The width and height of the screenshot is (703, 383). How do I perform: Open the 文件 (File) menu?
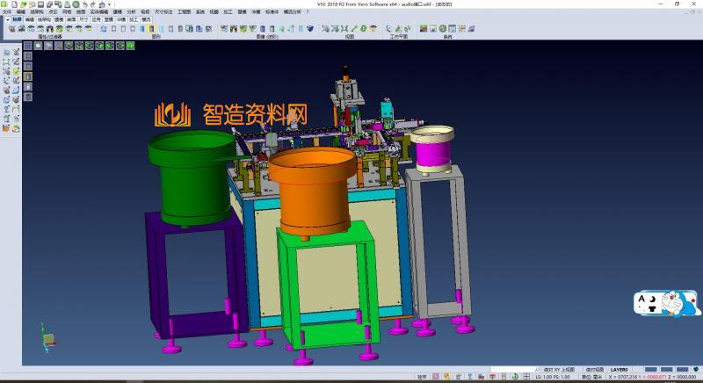tap(7, 12)
